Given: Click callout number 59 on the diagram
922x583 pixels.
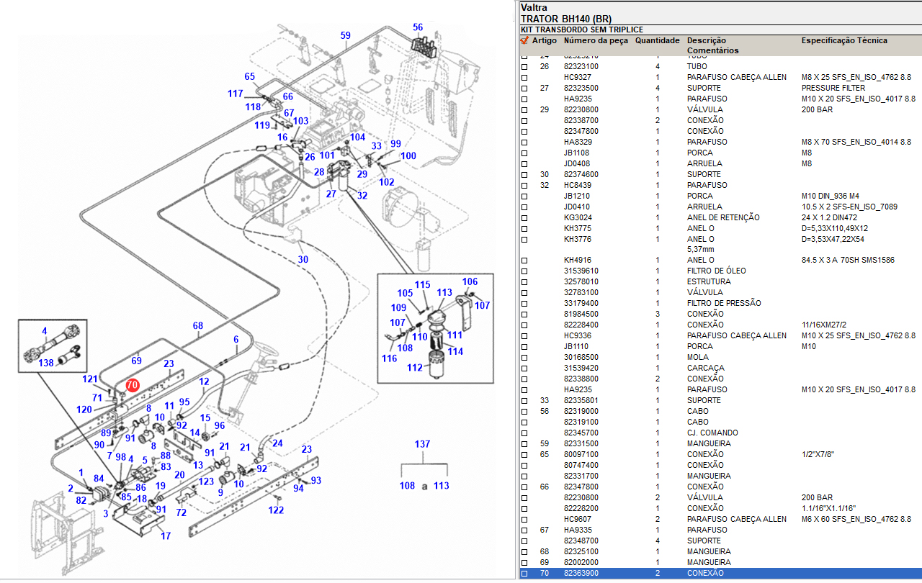Looking at the screenshot, I should [x=345, y=35].
